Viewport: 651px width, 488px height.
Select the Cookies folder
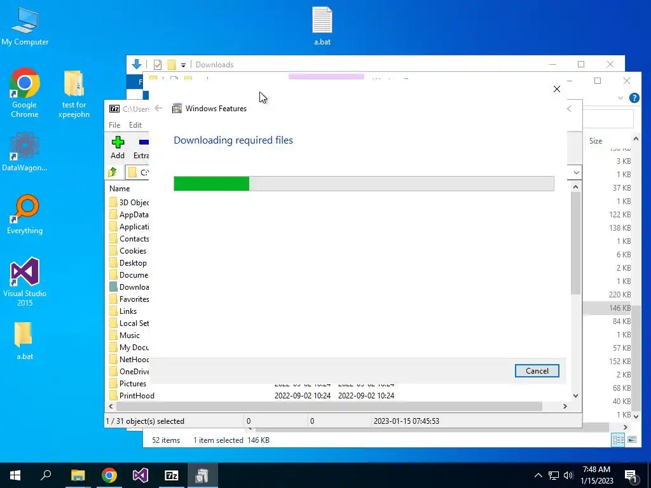pyautogui.click(x=128, y=250)
